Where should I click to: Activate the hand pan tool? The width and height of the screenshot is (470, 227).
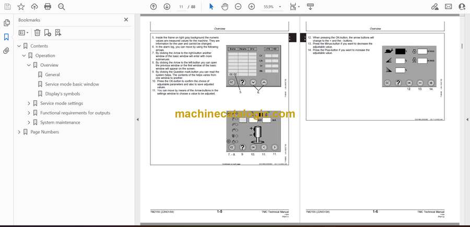[225, 7]
